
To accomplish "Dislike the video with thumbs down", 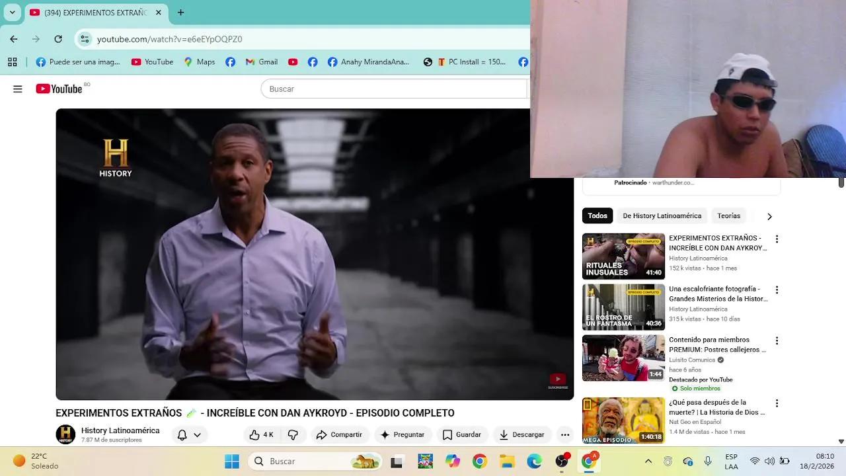I will point(293,434).
